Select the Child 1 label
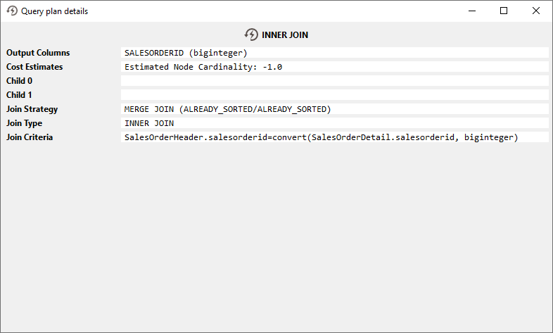553x333 pixels. (19, 95)
